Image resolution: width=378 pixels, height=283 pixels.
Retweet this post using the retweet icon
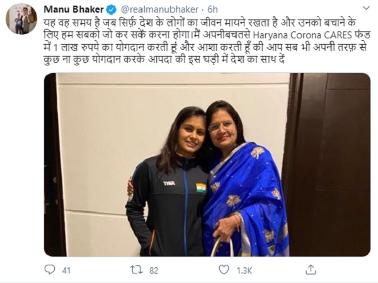[x=135, y=269]
